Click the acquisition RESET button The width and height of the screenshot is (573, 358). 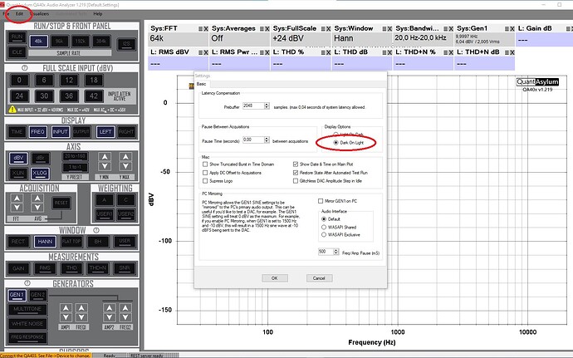click(61, 203)
